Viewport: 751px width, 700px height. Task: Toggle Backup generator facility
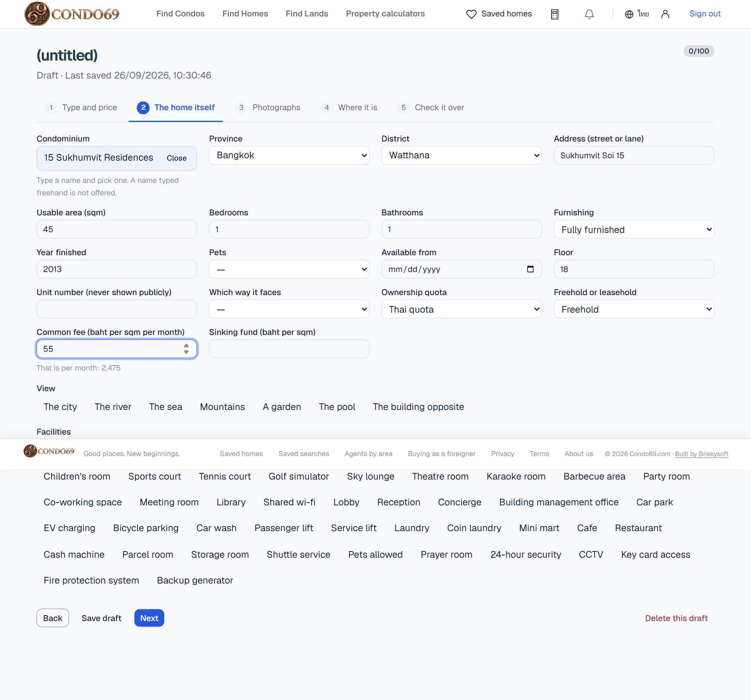click(x=195, y=580)
